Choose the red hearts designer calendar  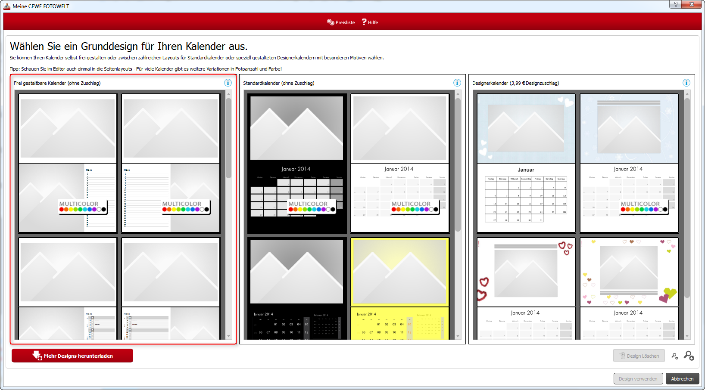pyautogui.click(x=526, y=288)
